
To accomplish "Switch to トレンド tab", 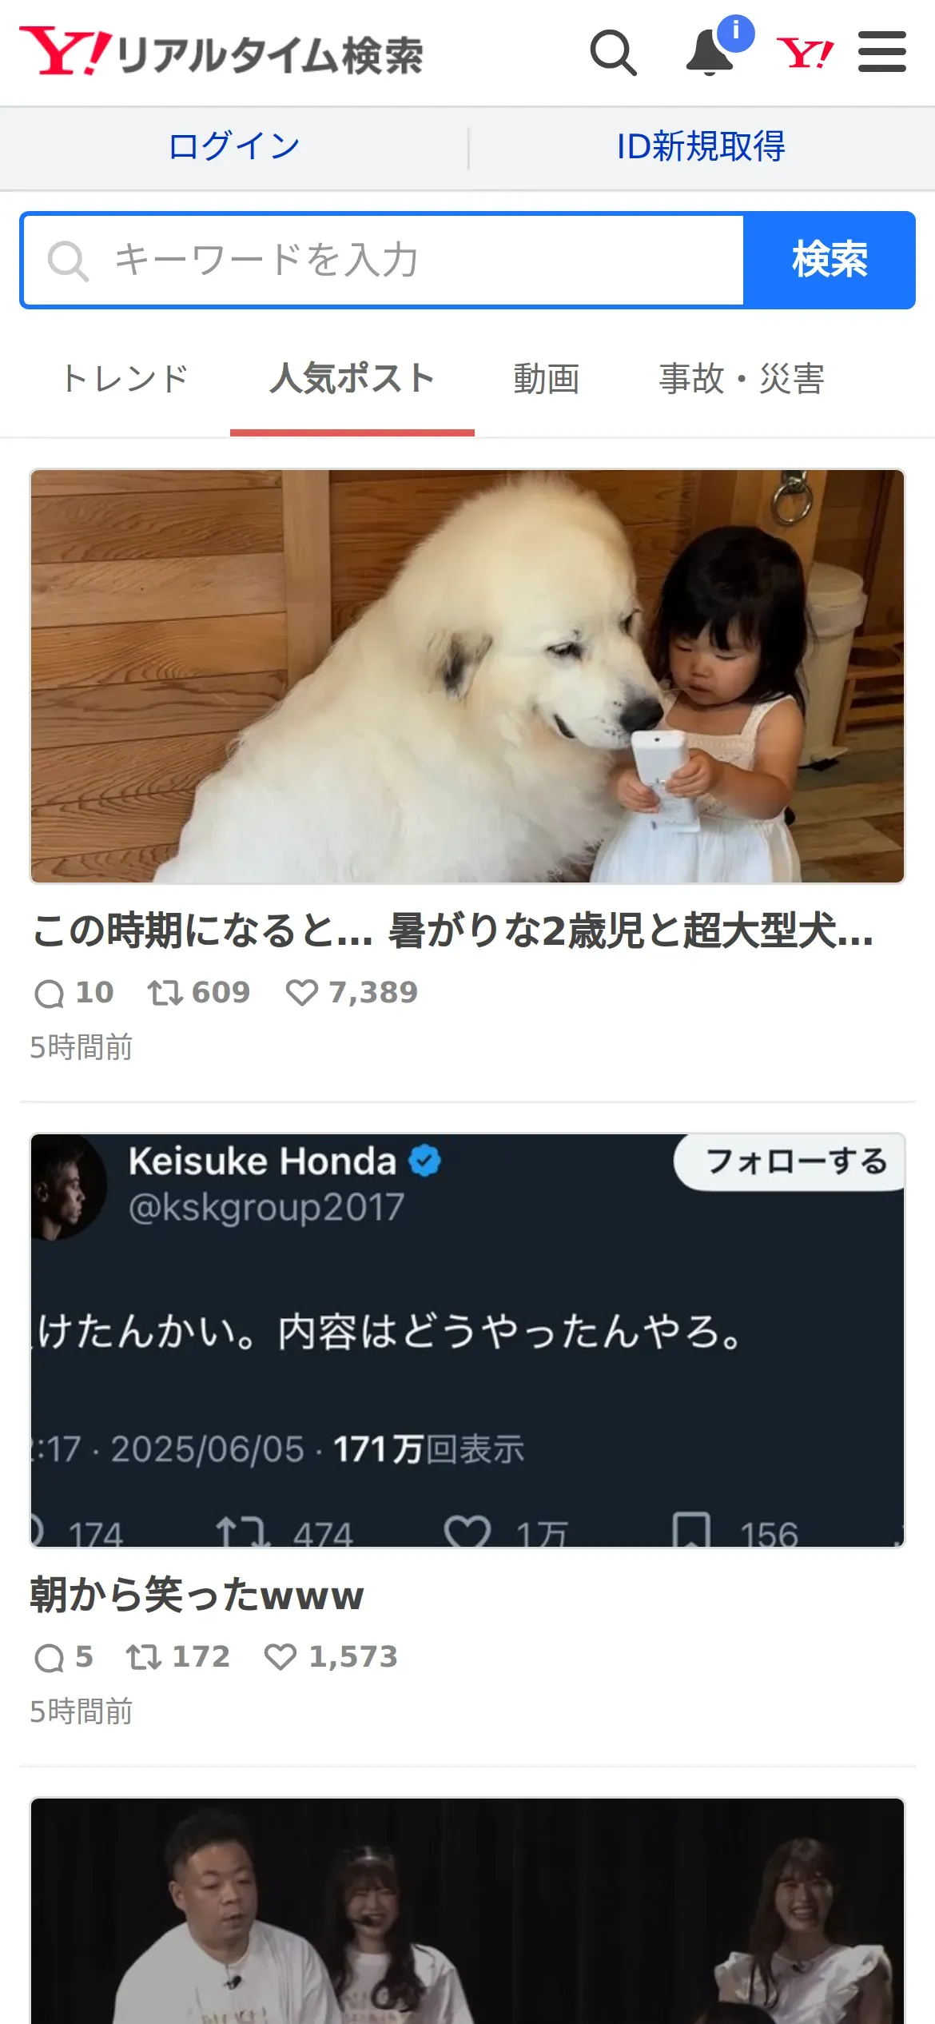I will (125, 379).
